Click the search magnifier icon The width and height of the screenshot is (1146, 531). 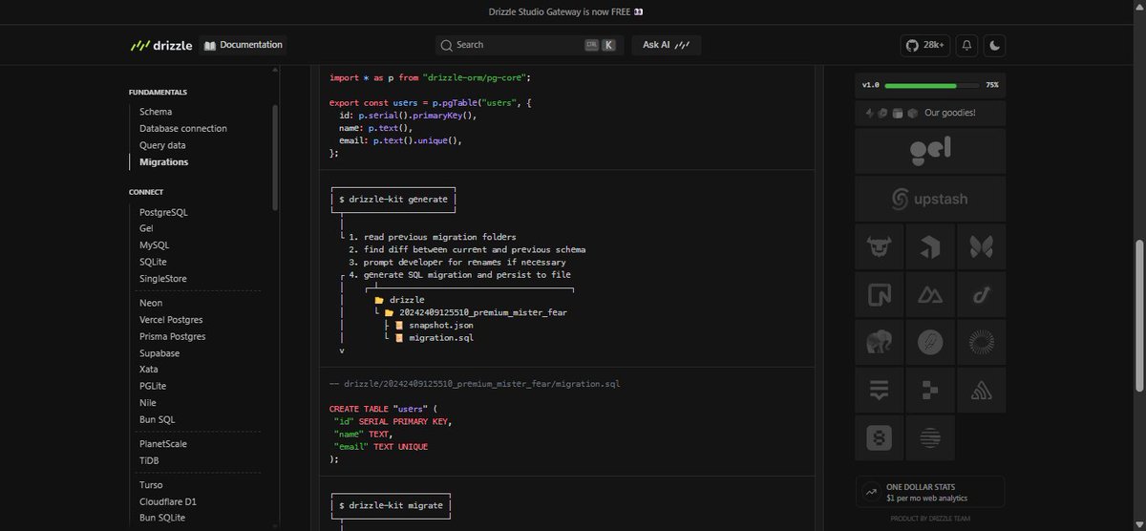446,45
